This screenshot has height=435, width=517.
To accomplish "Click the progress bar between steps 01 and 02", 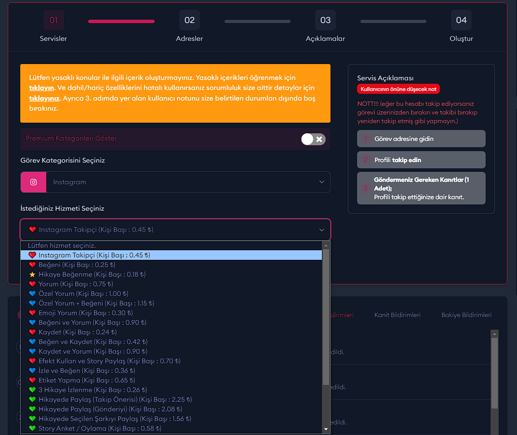I will point(121,21).
